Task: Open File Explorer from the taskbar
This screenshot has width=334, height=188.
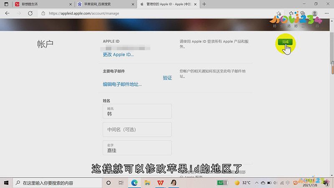Action: tap(147, 183)
